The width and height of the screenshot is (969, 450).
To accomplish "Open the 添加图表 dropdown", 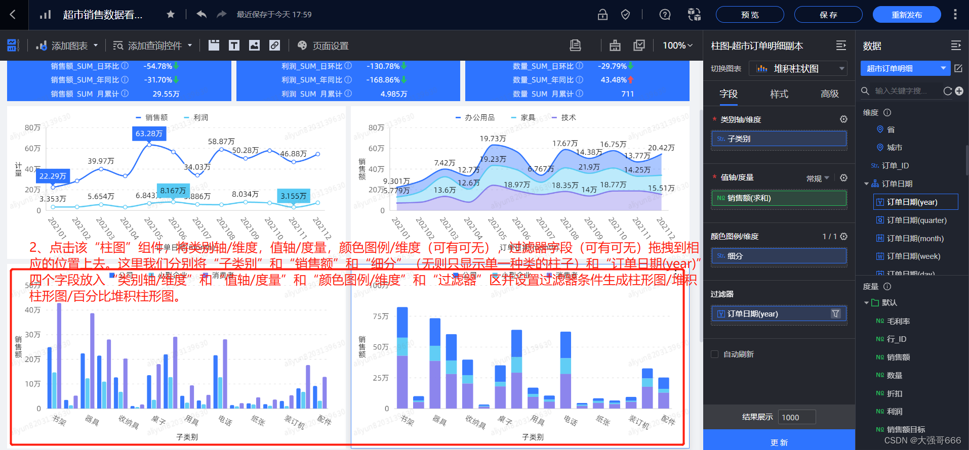I will coord(67,46).
